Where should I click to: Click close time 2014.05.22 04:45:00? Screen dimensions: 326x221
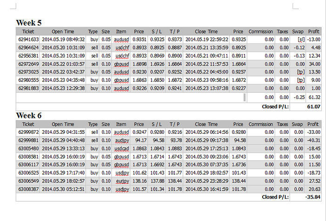pos(206,72)
